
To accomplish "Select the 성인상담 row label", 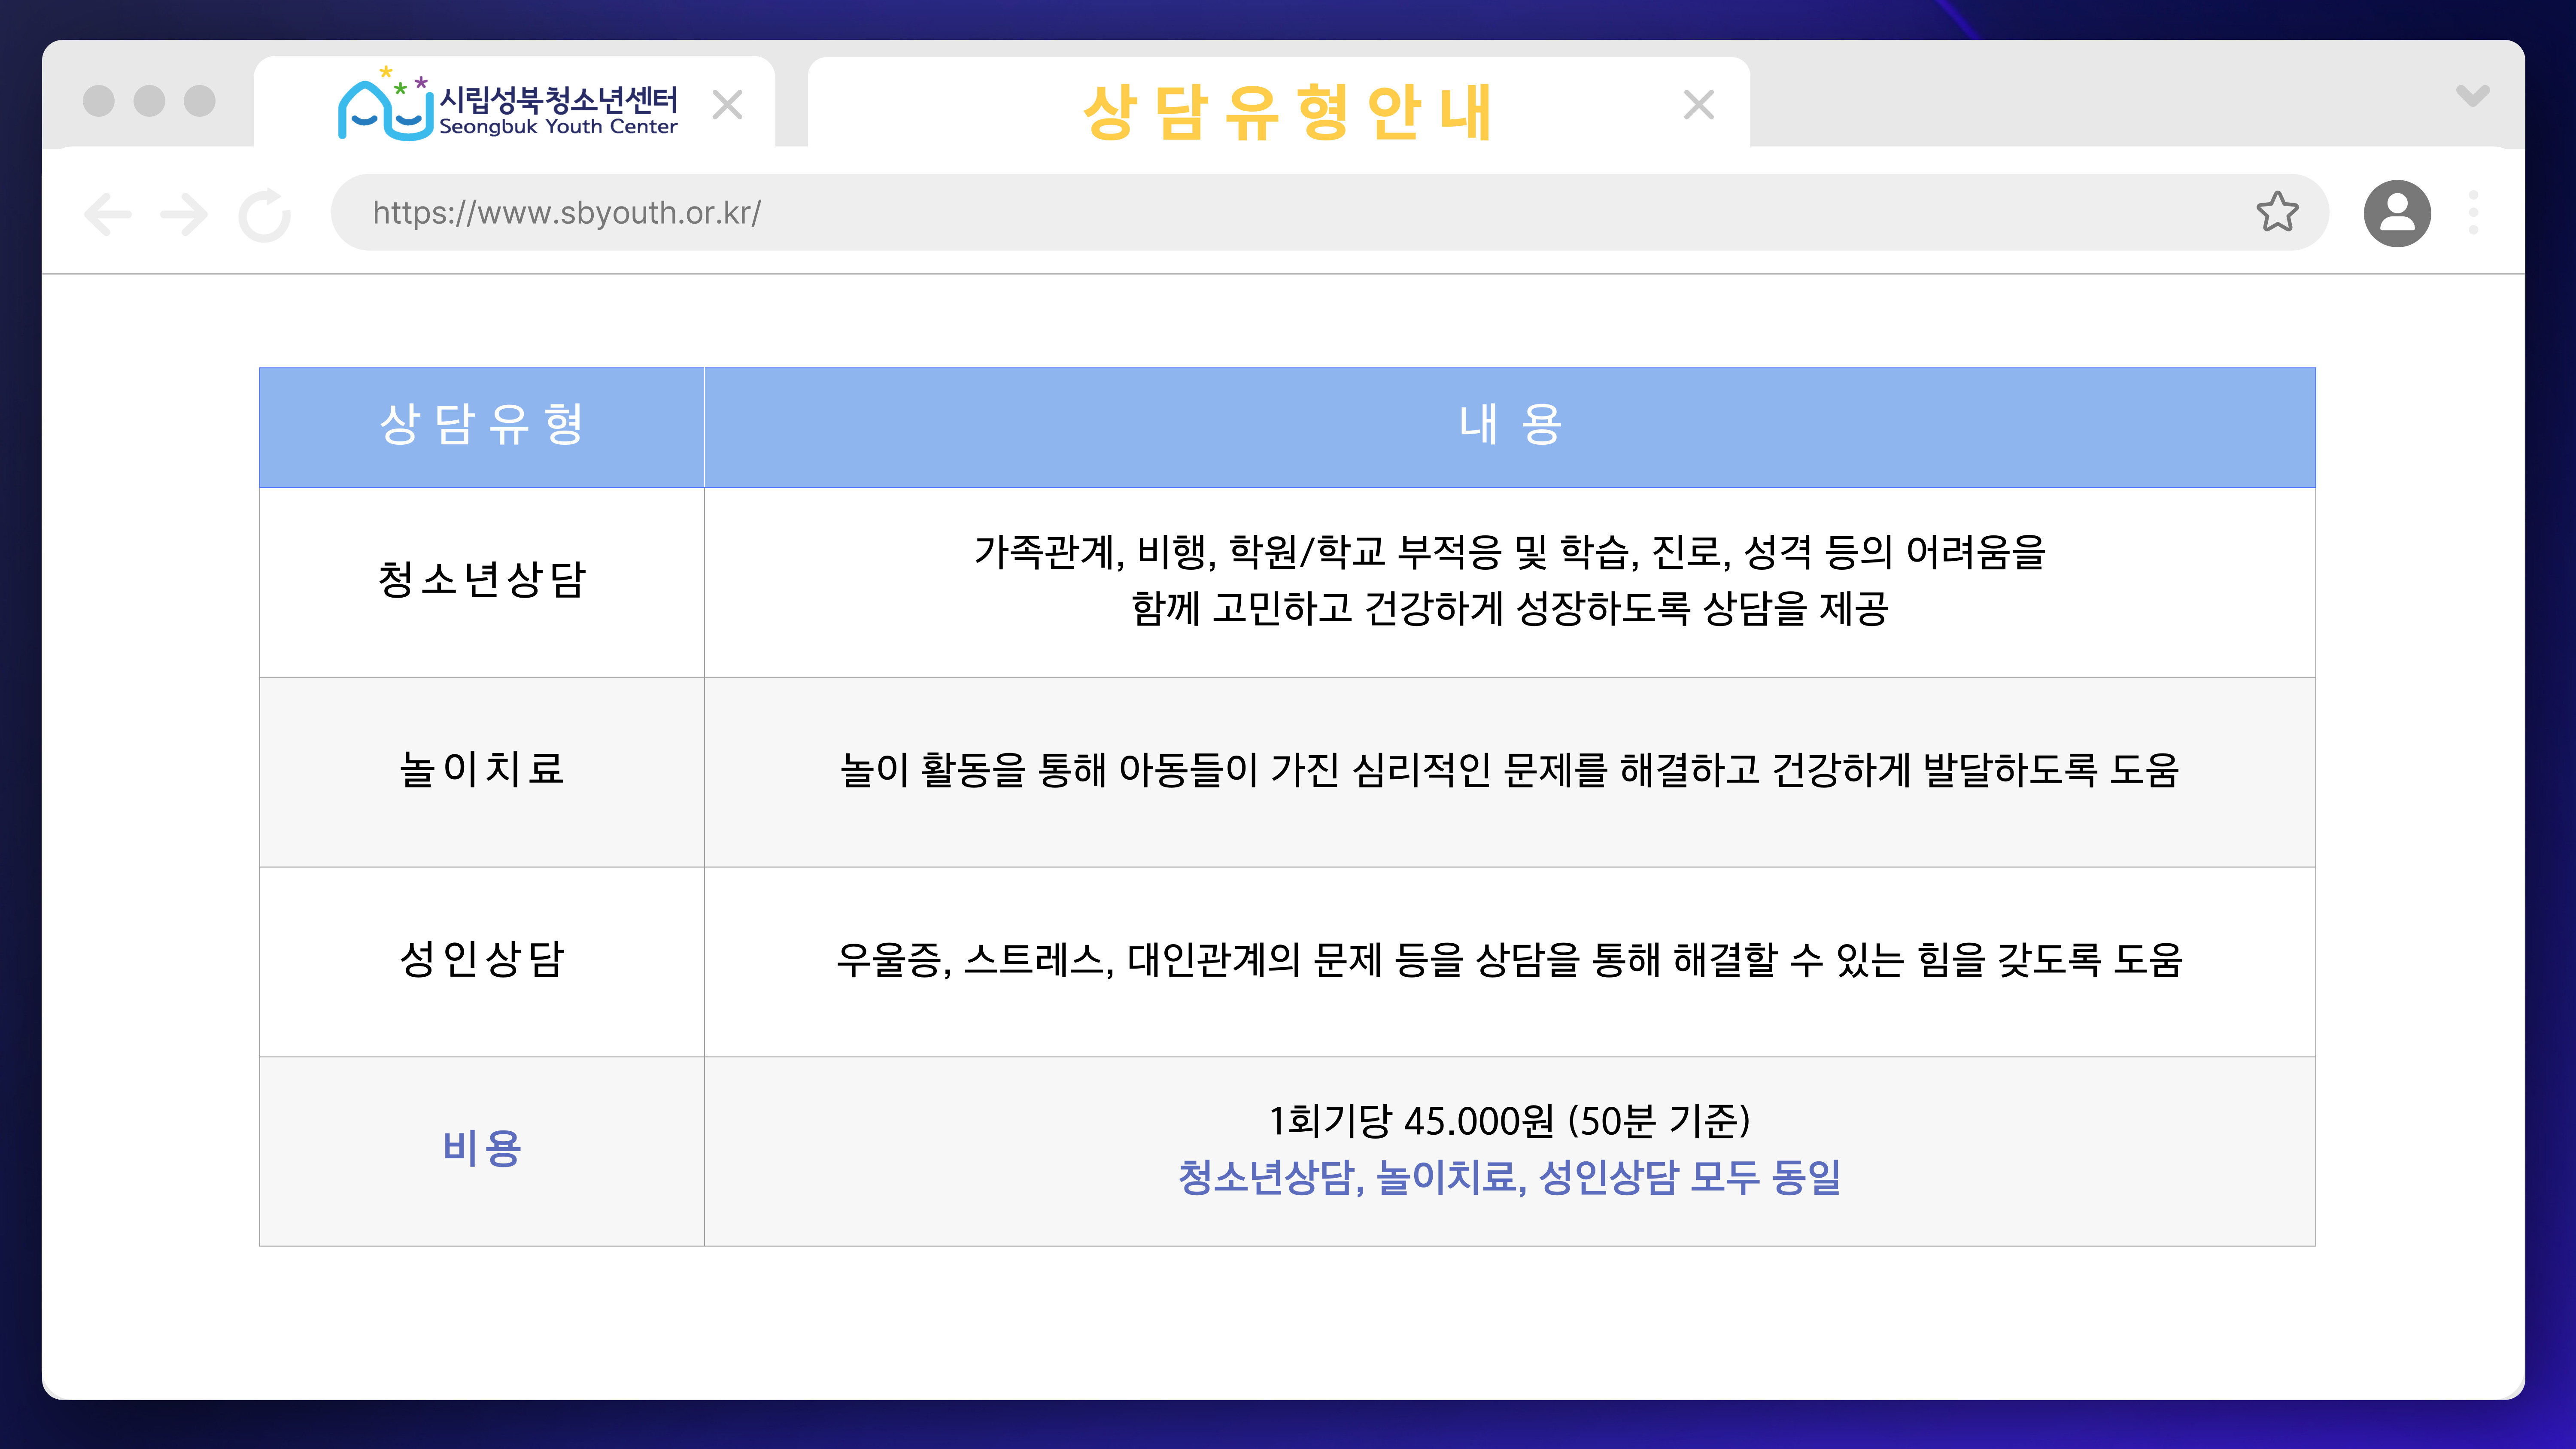I will pos(482,960).
